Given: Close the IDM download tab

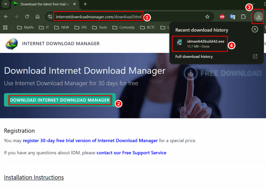Looking at the screenshot, I should coord(74,4).
